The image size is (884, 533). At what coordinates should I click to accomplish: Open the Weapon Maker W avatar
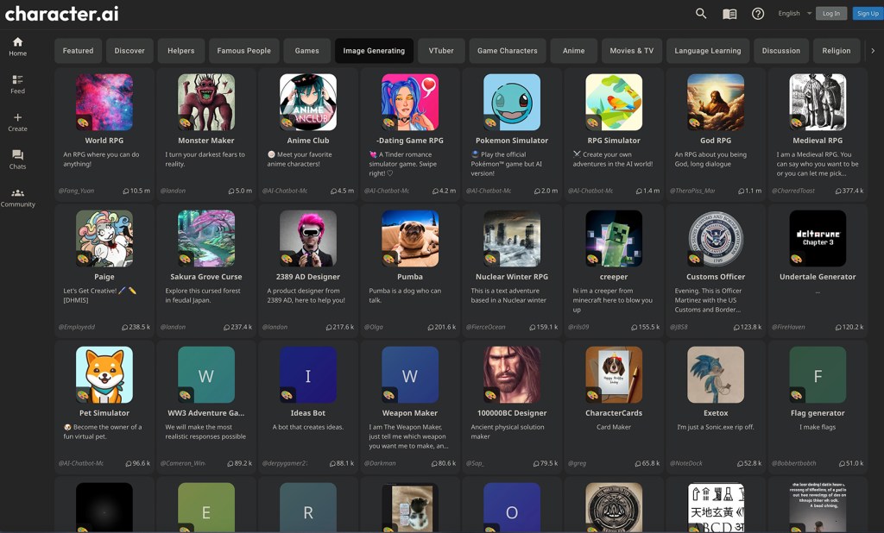[x=410, y=374]
